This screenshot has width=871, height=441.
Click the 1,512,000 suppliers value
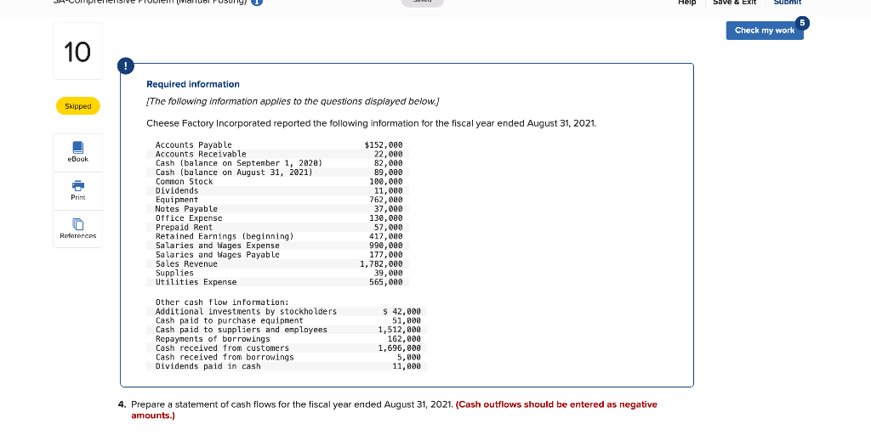tap(400, 330)
